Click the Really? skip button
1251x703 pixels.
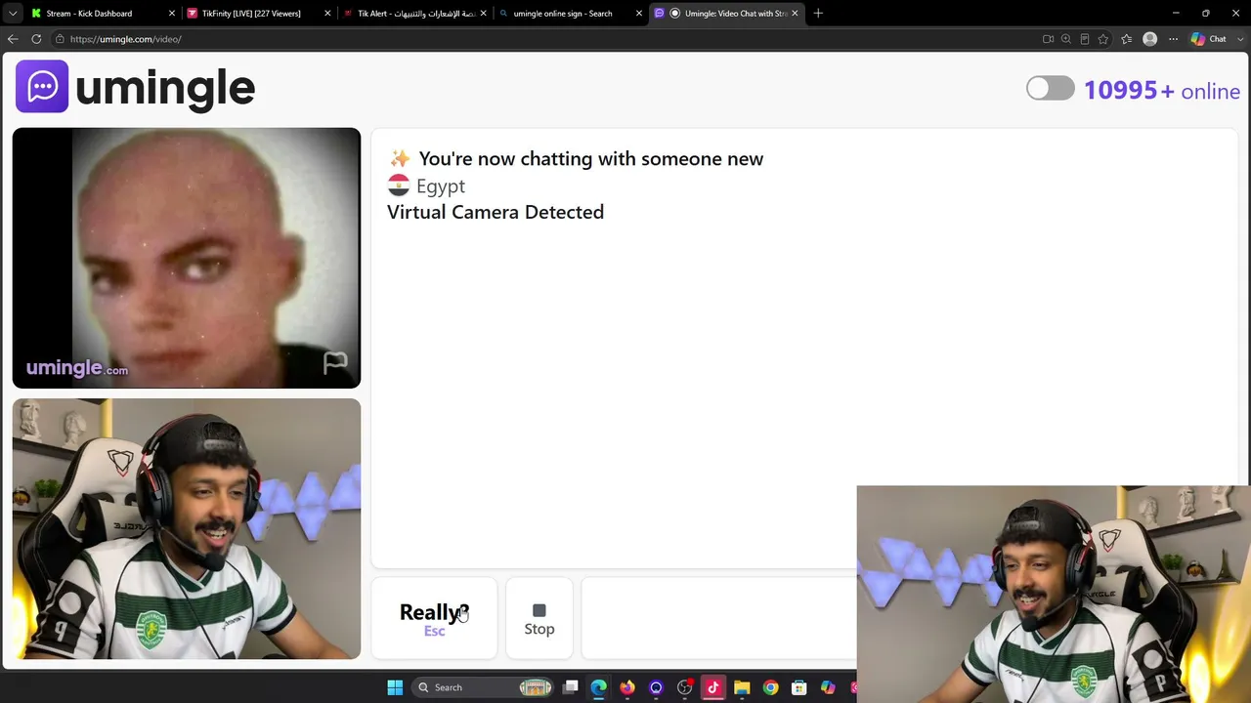tap(434, 619)
